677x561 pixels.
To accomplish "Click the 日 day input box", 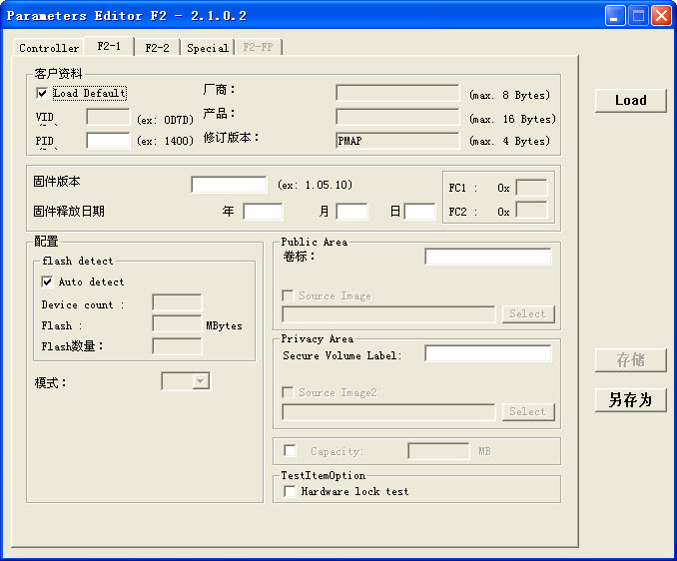I will click(x=419, y=212).
